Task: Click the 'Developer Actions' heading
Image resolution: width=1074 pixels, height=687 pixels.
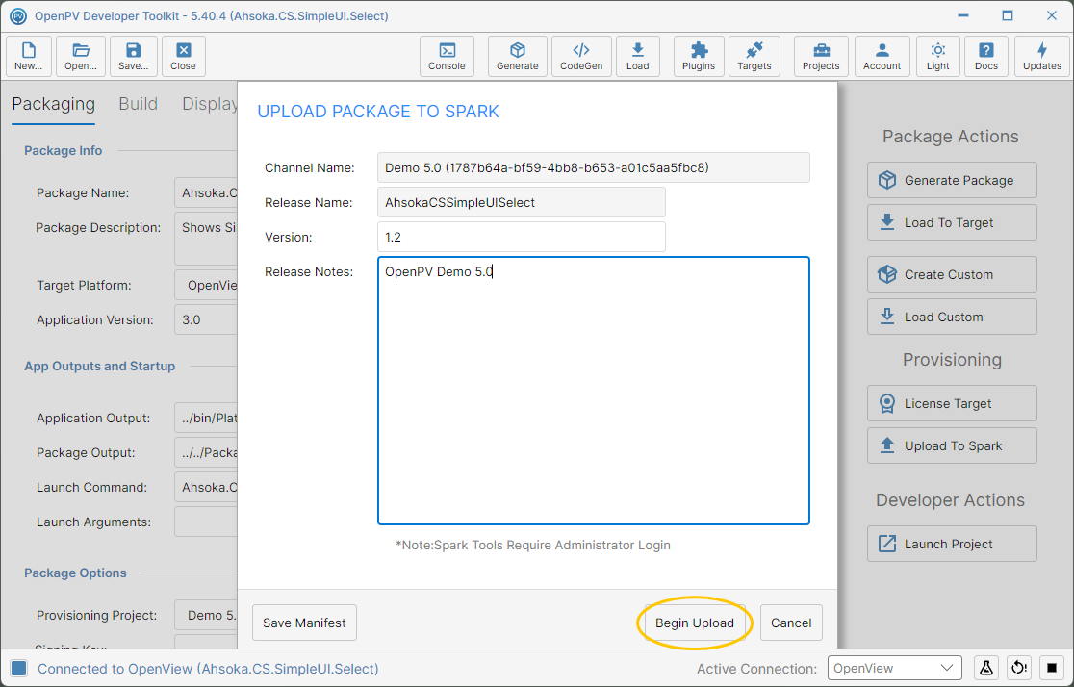Action: (x=951, y=500)
